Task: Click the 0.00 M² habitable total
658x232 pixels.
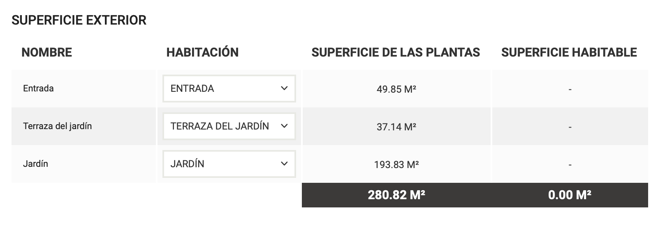Action: point(570,195)
